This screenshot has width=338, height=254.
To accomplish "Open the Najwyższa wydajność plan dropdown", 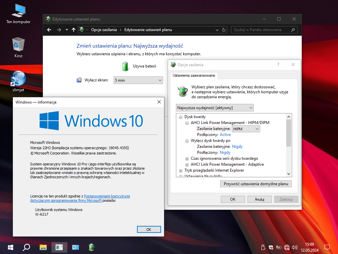I will tap(215, 107).
